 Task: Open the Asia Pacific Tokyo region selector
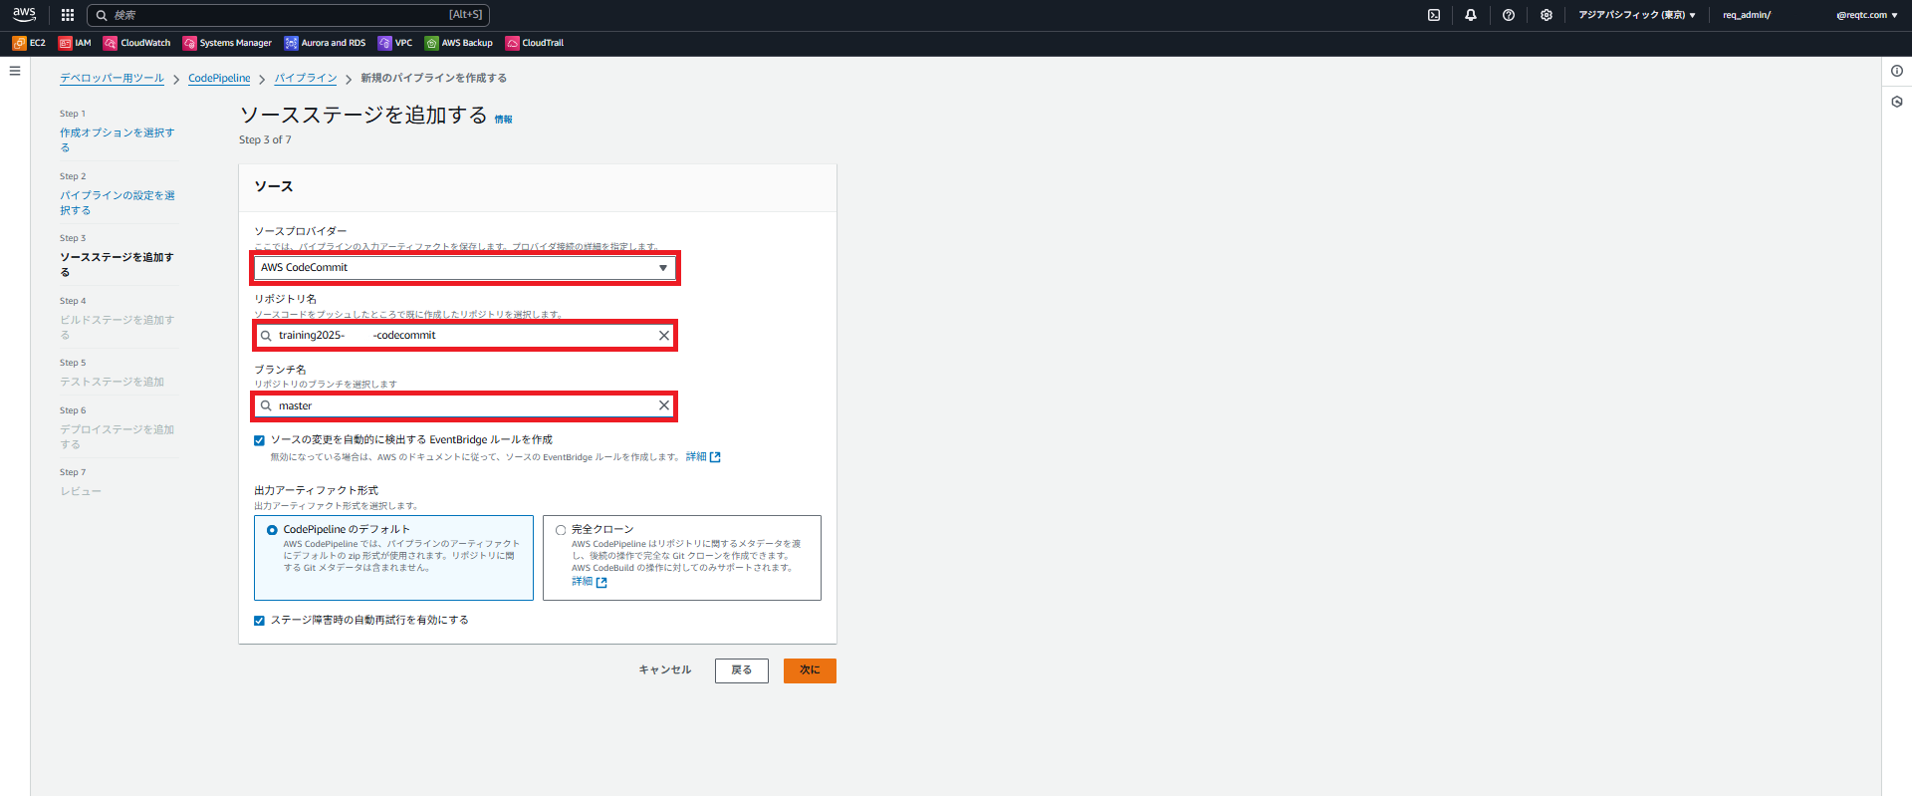[x=1636, y=15]
